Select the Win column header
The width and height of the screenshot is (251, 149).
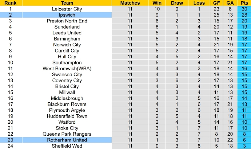[157, 3]
